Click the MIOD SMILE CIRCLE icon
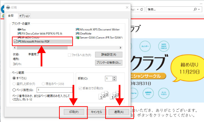204x122 pixels. 164,46
